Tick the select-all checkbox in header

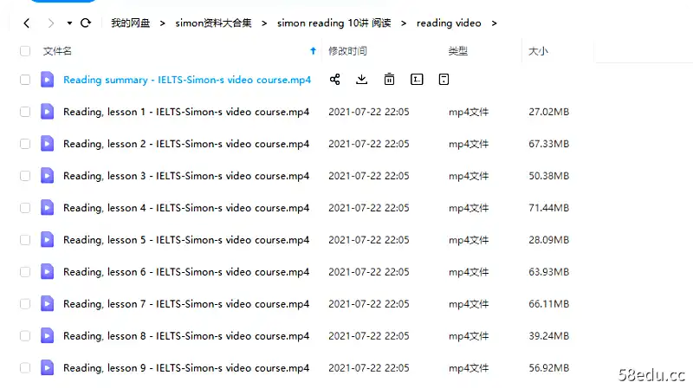[25, 51]
